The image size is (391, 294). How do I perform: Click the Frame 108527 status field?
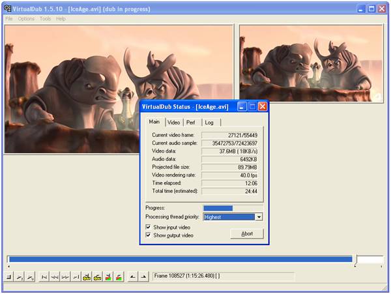223,276
